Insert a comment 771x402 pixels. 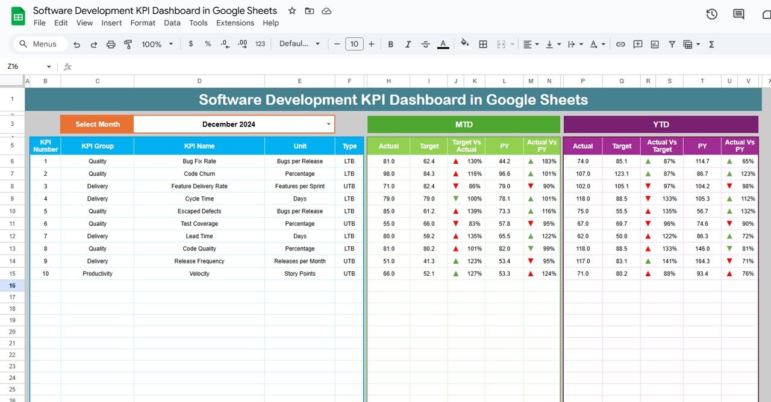coord(637,44)
